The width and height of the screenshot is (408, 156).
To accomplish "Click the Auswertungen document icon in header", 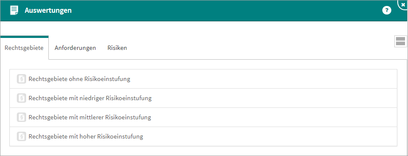I will pyautogui.click(x=14, y=10).
